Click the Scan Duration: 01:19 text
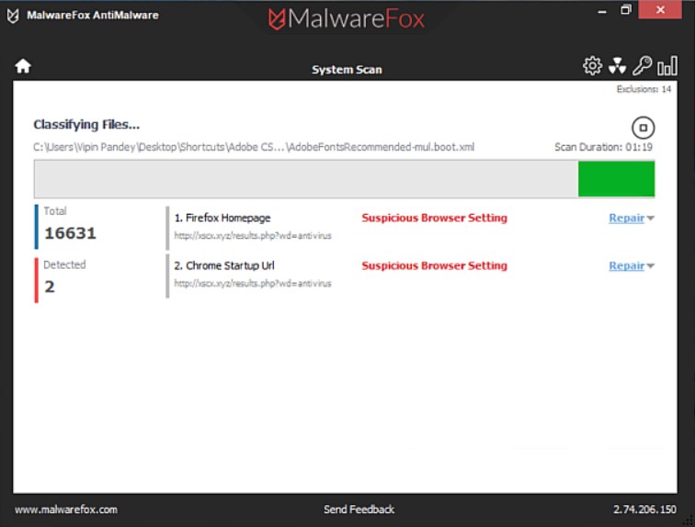The image size is (695, 527). (603, 147)
